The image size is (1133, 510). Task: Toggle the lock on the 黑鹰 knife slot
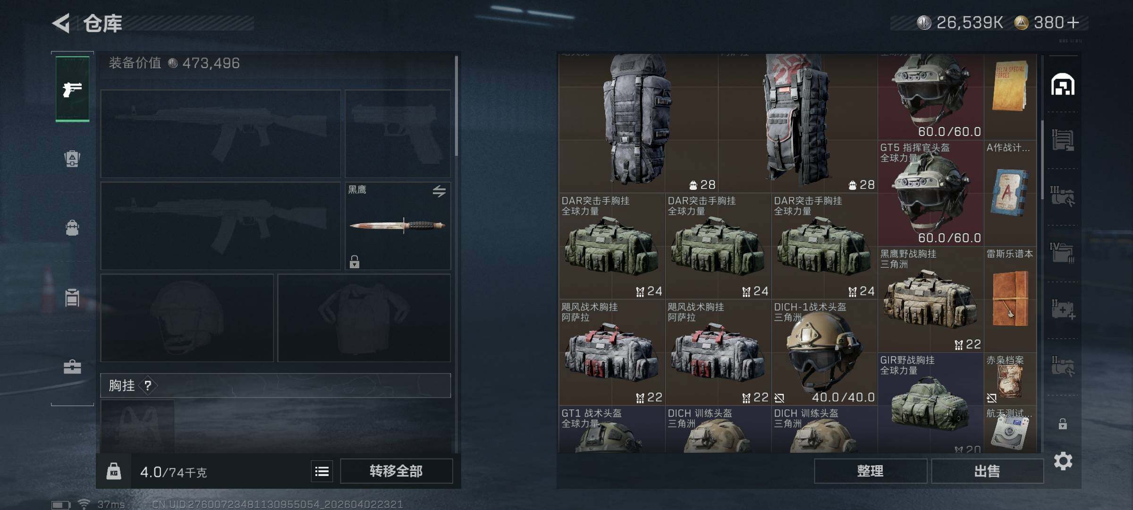(x=354, y=262)
